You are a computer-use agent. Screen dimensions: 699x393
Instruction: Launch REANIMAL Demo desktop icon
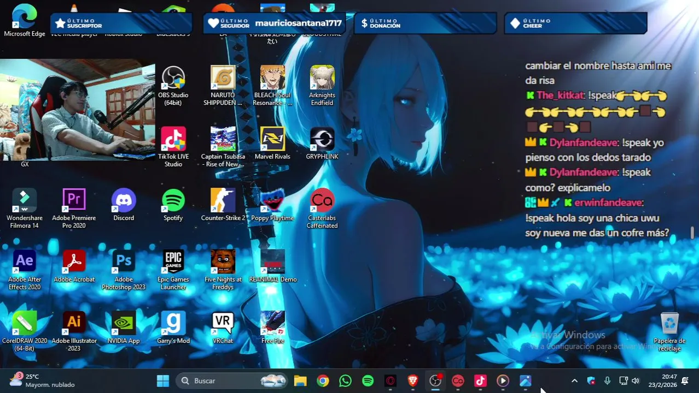click(272, 267)
